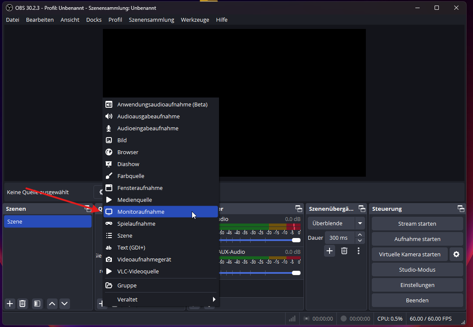473x327 pixels.
Task: Click the globe icon next to Browser
Action: click(109, 152)
